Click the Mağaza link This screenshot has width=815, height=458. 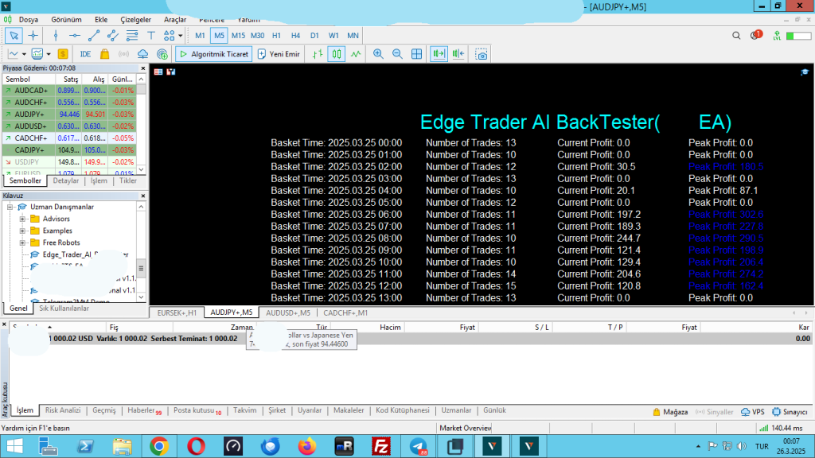click(670, 412)
